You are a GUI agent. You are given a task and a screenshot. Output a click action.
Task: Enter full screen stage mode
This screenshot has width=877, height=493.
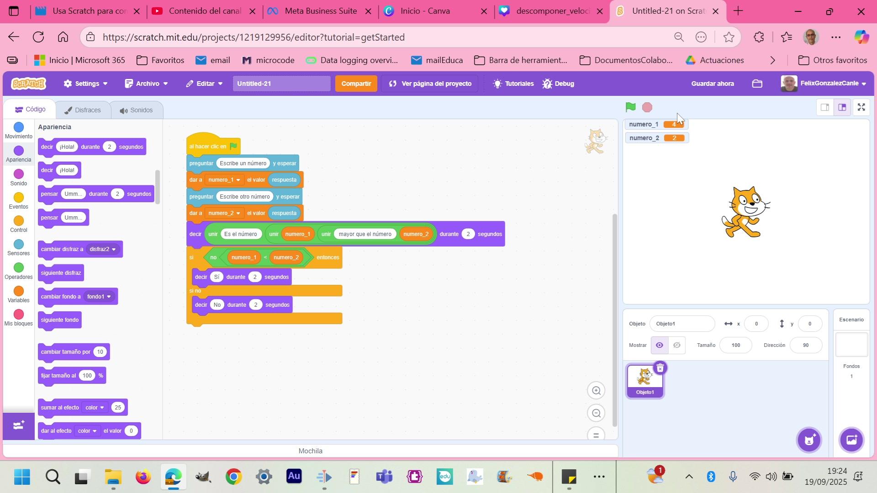(861, 107)
